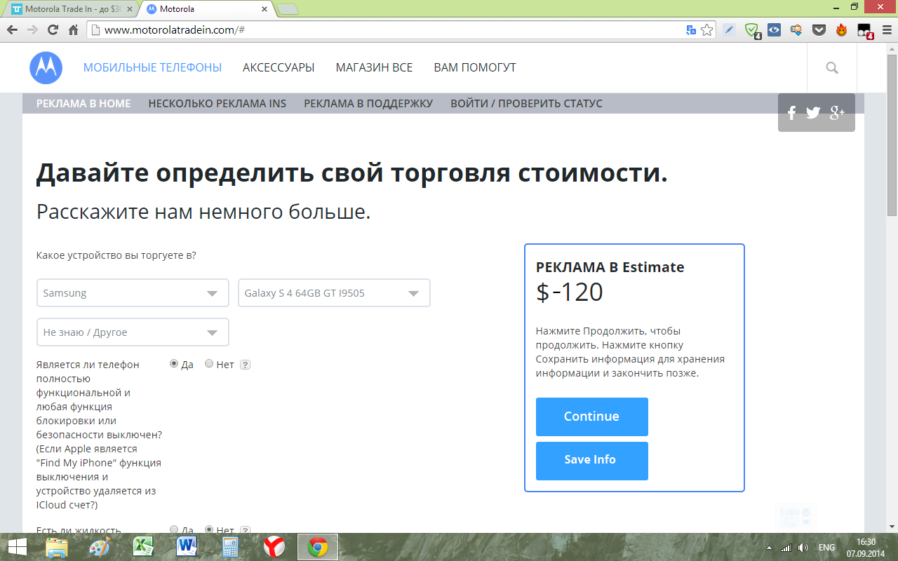Click ENG language indicator in tray

[826, 548]
